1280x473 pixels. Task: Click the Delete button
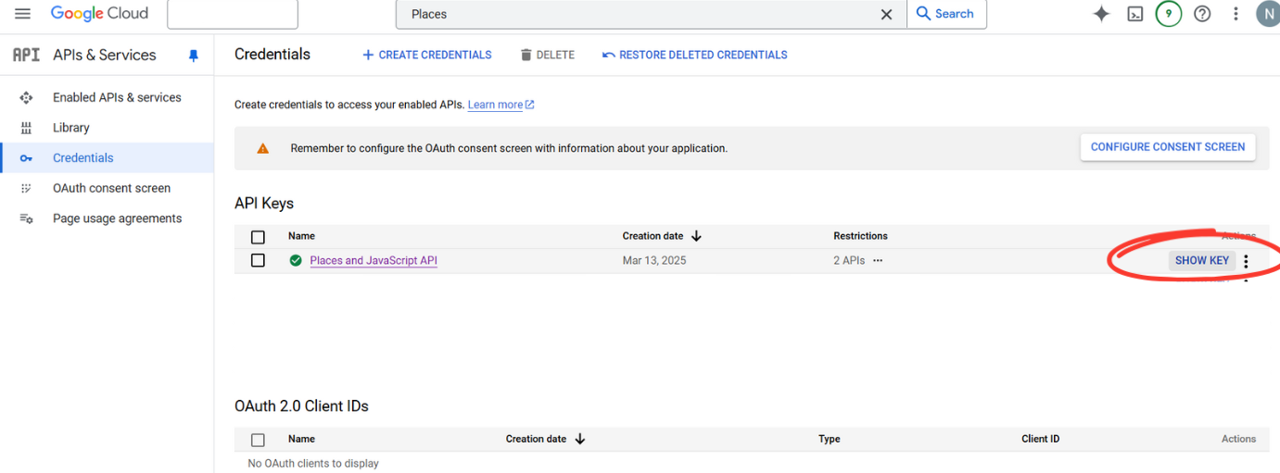tap(547, 55)
